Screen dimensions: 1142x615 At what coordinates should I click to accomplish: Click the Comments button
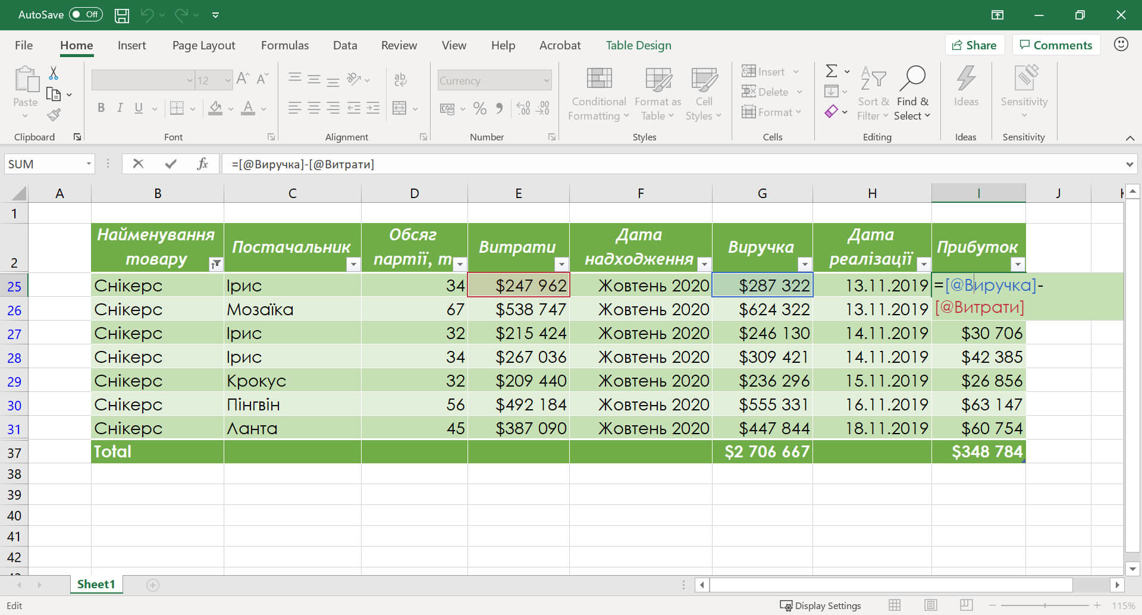coord(1056,45)
